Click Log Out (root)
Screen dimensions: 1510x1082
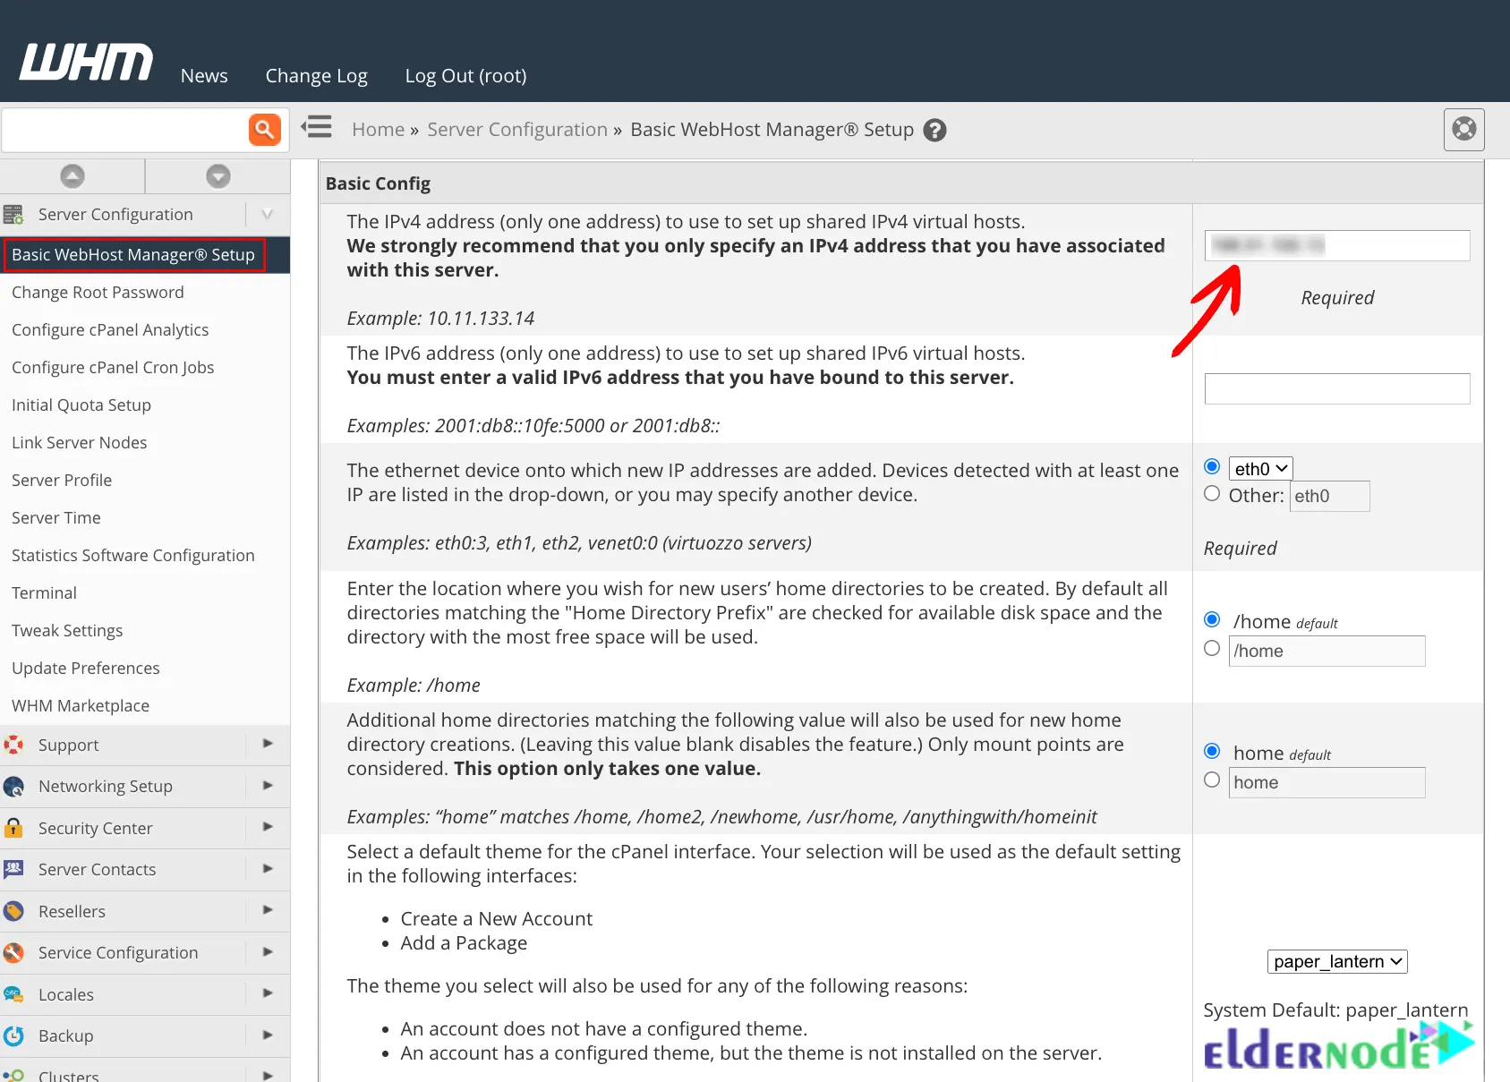[465, 76]
